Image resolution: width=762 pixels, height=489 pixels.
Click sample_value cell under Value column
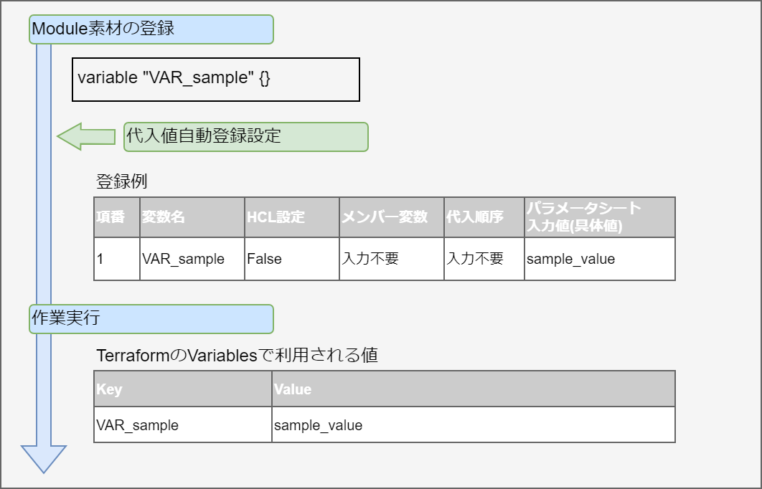coord(474,425)
